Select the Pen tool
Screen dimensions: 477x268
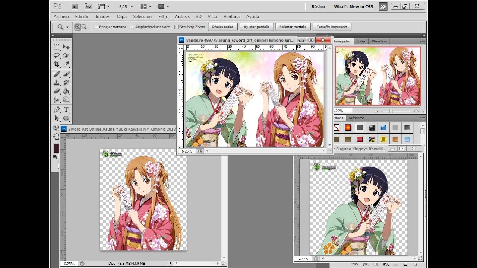57,109
